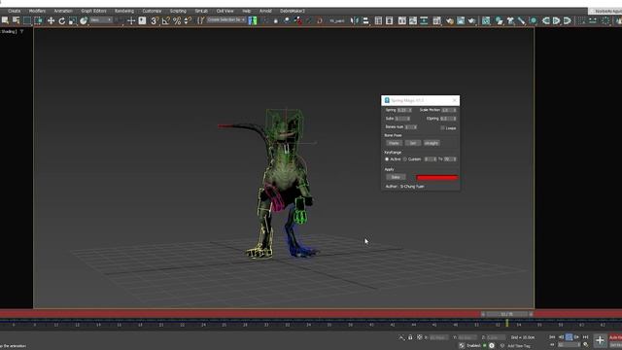This screenshot has width=622, height=350.
Task: Click Go to Start playback control
Action: (x=552, y=337)
